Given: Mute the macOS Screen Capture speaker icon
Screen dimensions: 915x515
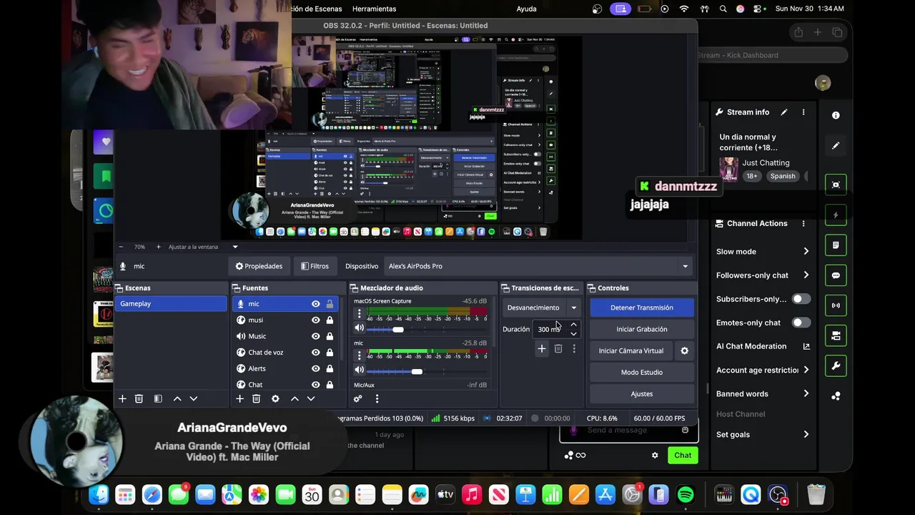Looking at the screenshot, I should click(x=359, y=328).
